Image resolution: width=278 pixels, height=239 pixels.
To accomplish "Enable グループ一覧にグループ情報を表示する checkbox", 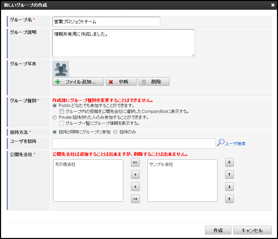I will [x=62, y=123].
